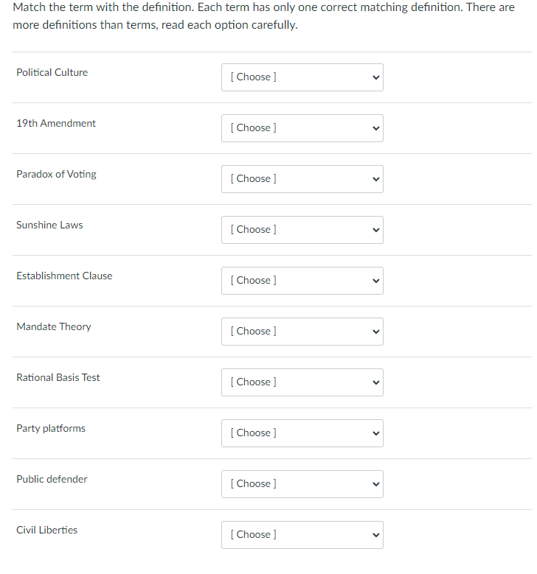
Task: Click the Party platforms term label
Action: tap(51, 428)
